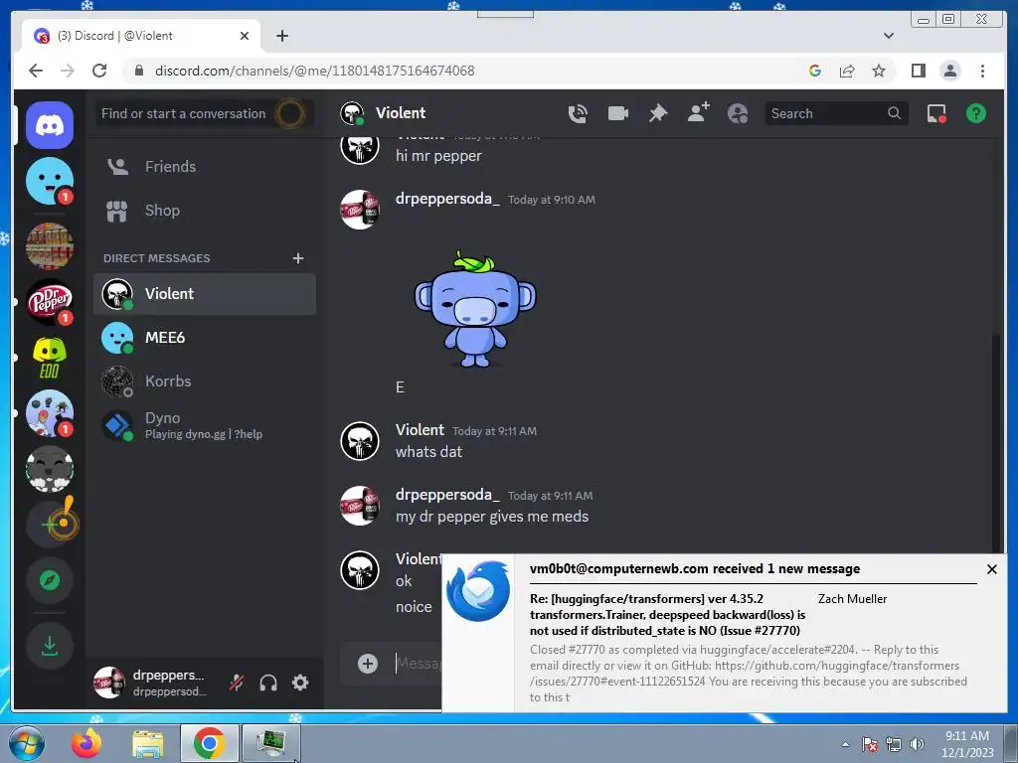
Task: Toggle deafen headphones in user panel
Action: click(x=268, y=683)
